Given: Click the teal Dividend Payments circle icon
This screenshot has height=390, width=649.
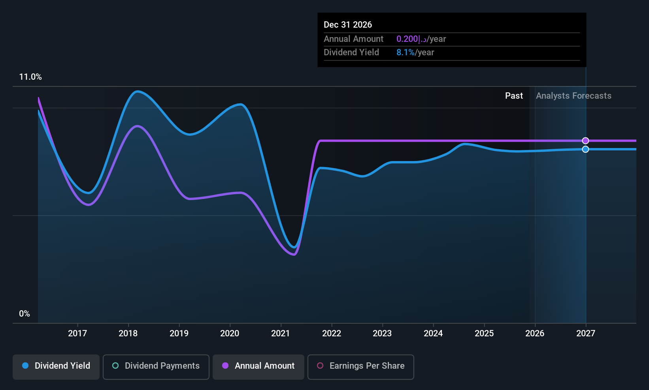Looking at the screenshot, I should (x=115, y=366).
